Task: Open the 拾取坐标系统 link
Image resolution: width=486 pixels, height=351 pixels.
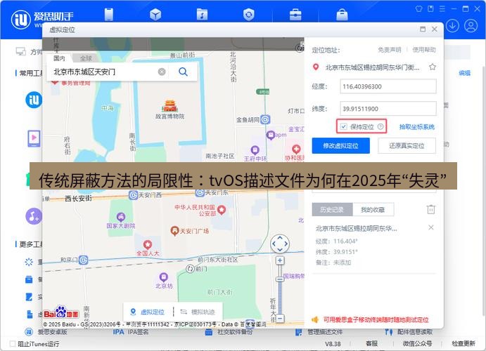Action: [x=416, y=126]
